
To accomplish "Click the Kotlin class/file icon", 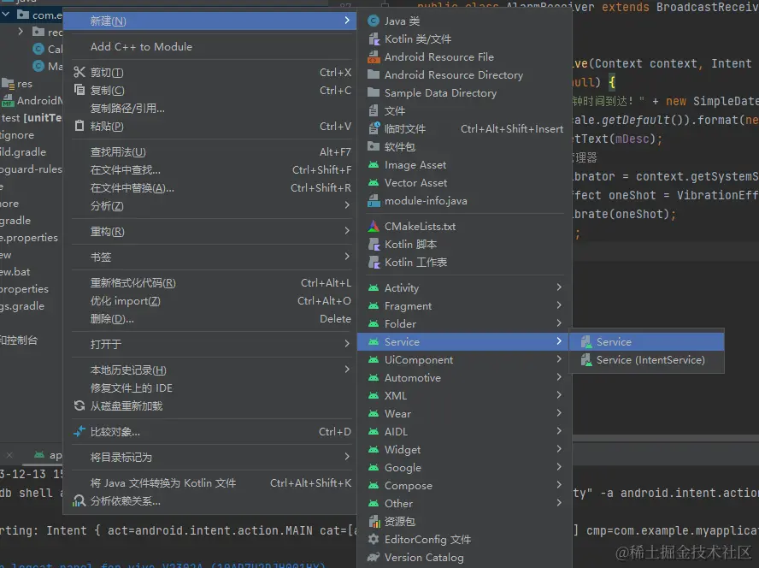I will click(374, 38).
